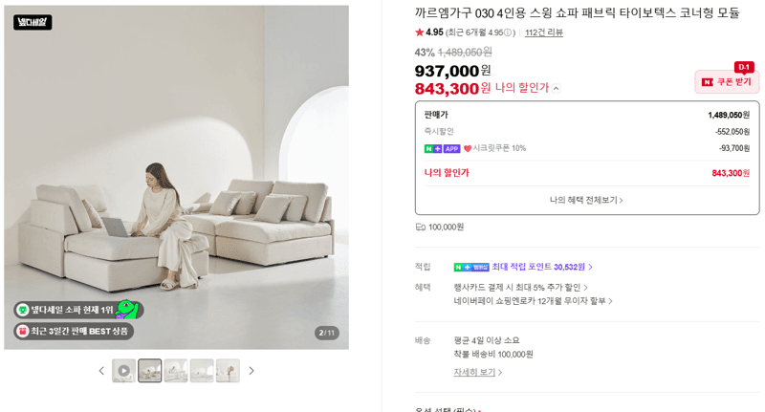Go to previous thumbnails with left arrow

[101, 371]
